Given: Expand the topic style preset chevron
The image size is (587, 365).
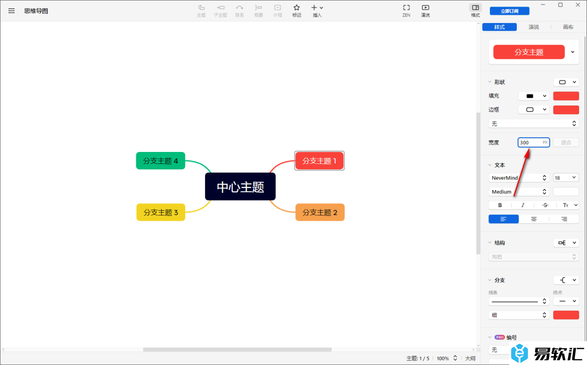Looking at the screenshot, I should tap(573, 52).
